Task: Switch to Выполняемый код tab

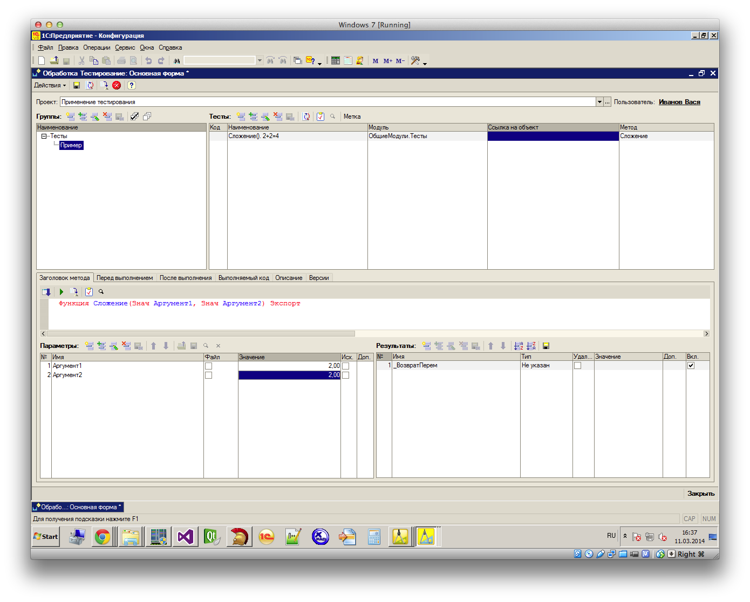Action: point(244,278)
